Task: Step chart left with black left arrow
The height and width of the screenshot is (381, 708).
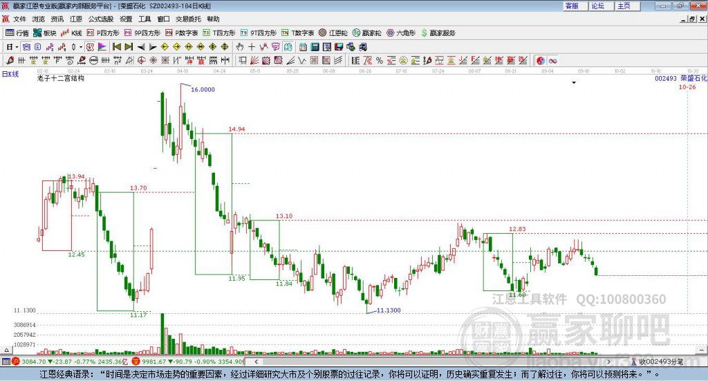Action: (141, 47)
